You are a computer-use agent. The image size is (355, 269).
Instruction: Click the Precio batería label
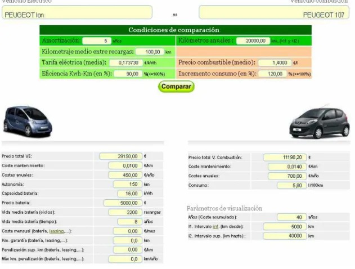click(x=16, y=203)
